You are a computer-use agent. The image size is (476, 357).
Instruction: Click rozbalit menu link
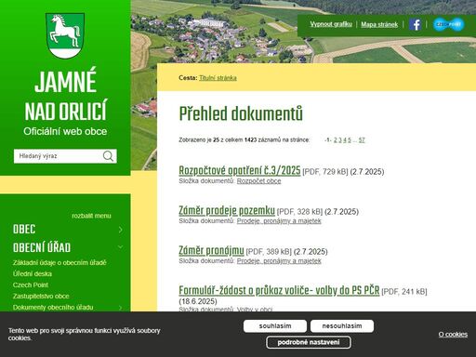[91, 216]
